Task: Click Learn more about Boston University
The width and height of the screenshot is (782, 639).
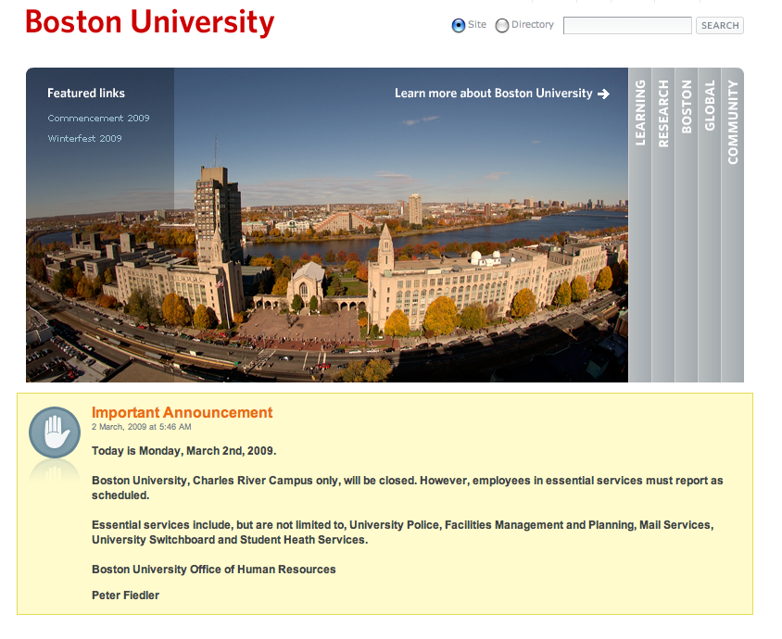Action: click(493, 94)
